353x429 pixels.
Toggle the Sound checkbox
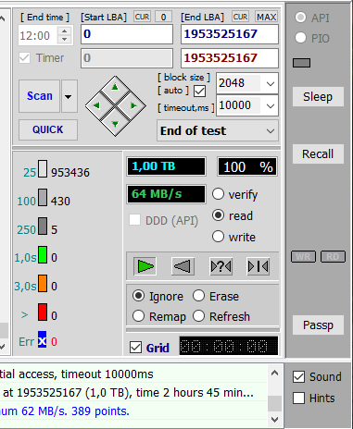(x=298, y=376)
